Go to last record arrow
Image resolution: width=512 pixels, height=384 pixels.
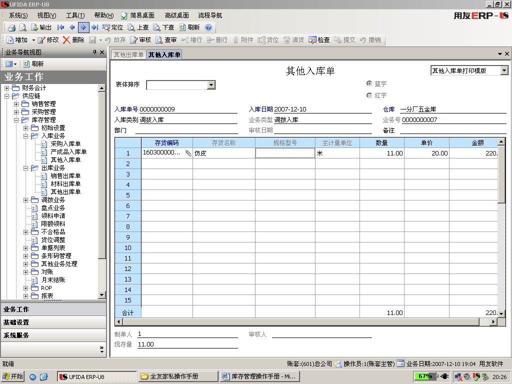94,27
